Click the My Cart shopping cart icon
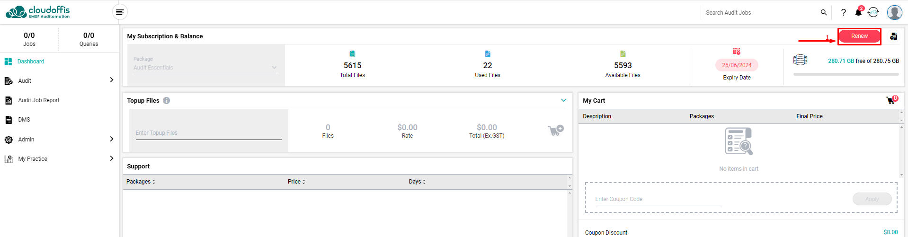 pos(891,100)
